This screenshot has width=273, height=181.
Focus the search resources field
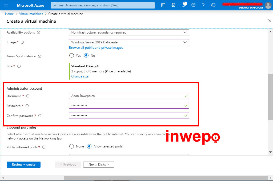[x=103, y=5]
